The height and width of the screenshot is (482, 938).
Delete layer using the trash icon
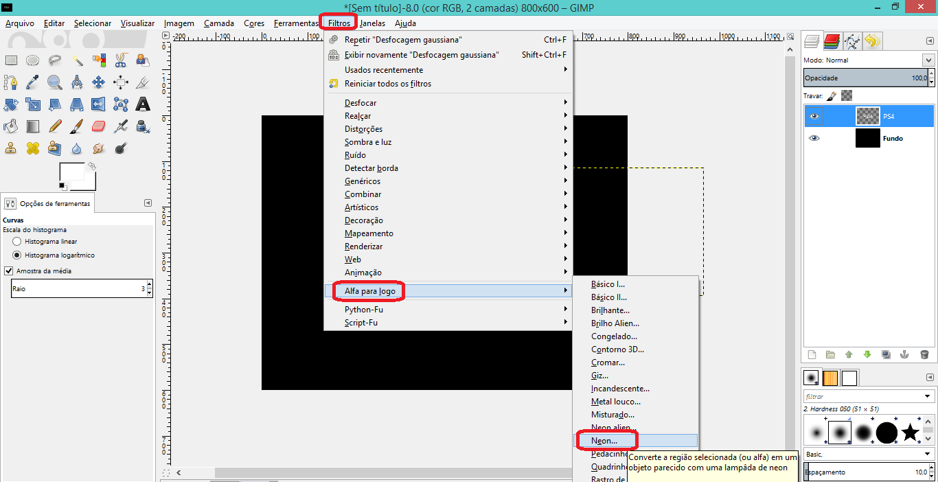[x=924, y=354]
